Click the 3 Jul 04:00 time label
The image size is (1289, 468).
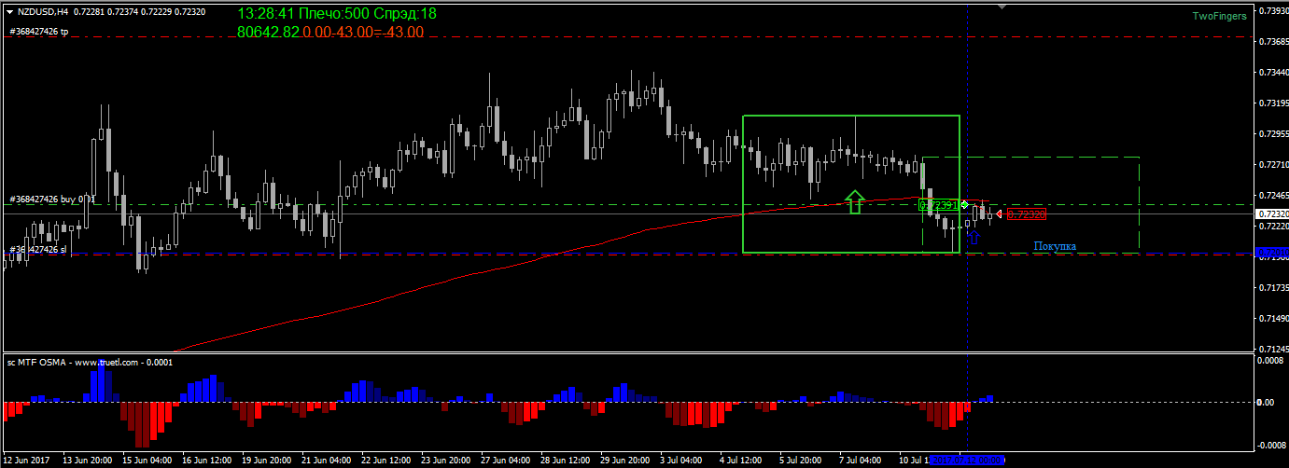coord(682,461)
